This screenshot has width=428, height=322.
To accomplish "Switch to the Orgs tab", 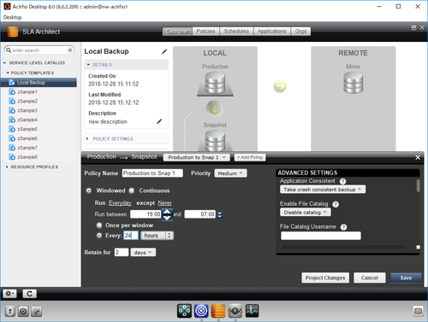I will pos(300,32).
